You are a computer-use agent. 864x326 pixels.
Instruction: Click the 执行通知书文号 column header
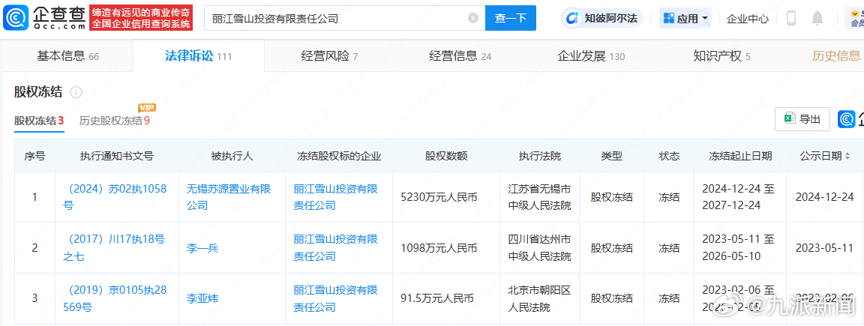[x=116, y=157]
